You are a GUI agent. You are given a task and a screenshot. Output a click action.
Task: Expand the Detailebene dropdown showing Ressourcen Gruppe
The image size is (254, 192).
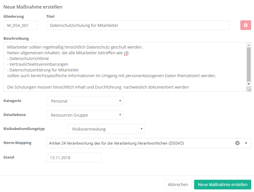click(84, 115)
